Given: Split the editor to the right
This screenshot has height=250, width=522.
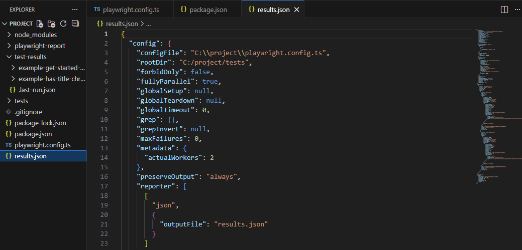Looking at the screenshot, I should click(504, 10).
